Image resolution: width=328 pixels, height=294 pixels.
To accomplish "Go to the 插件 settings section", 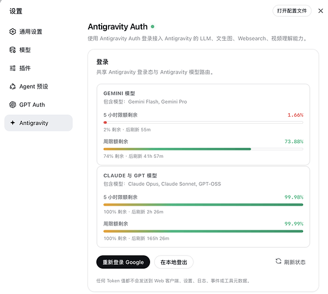I will 38,68.
